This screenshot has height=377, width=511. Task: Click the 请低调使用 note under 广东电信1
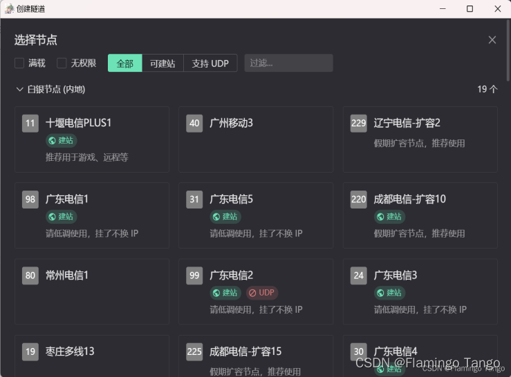(x=92, y=234)
